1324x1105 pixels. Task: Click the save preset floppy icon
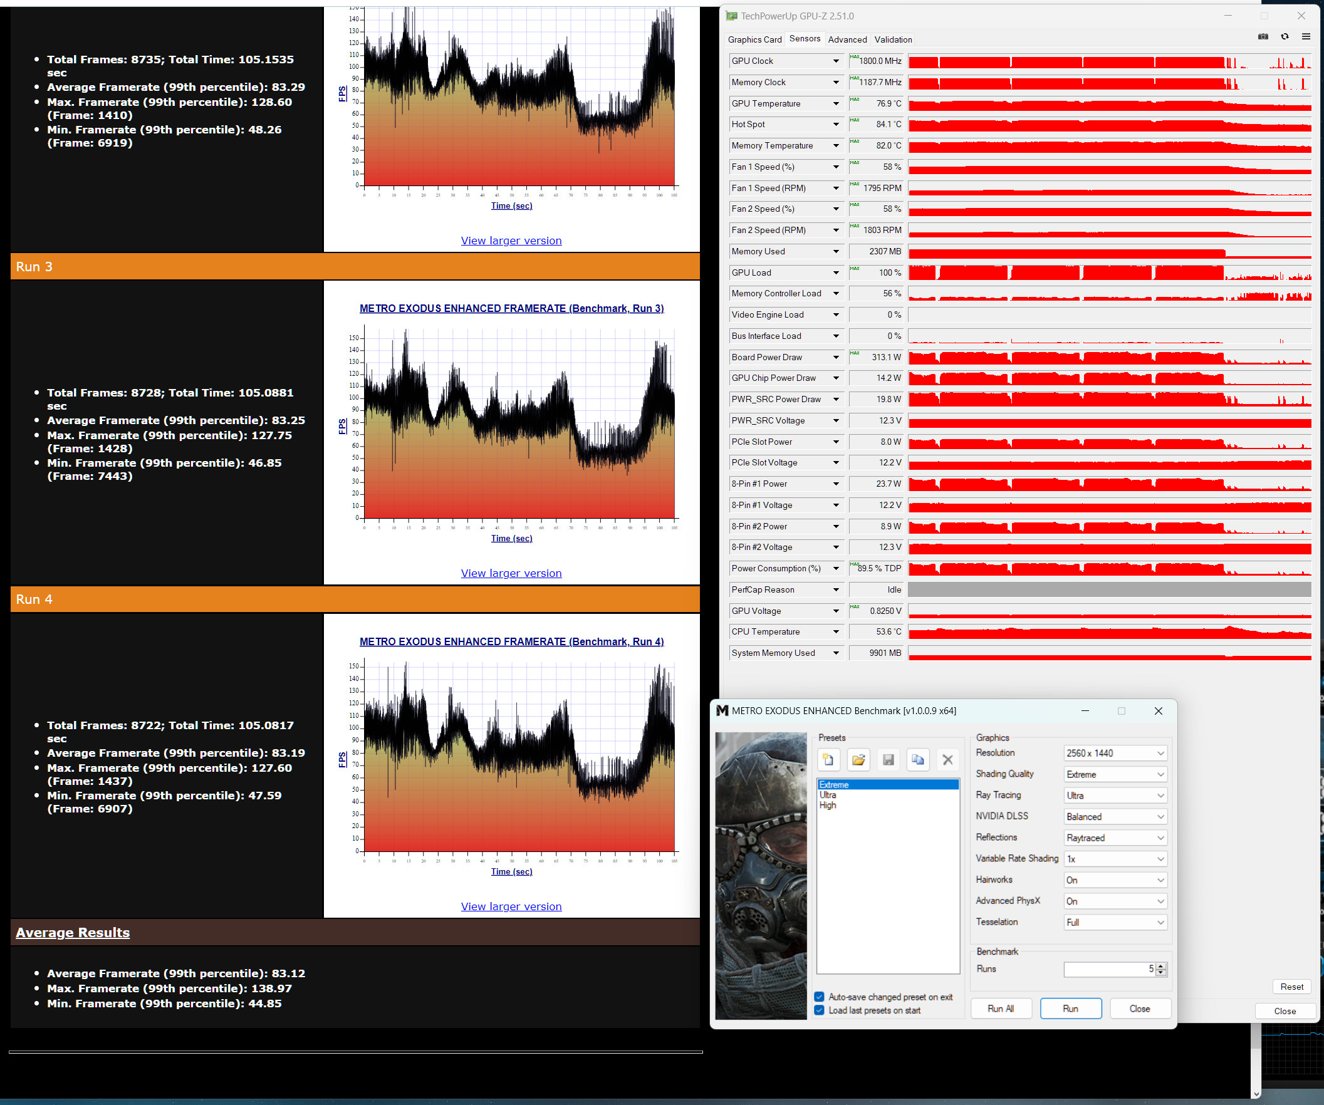(x=888, y=760)
